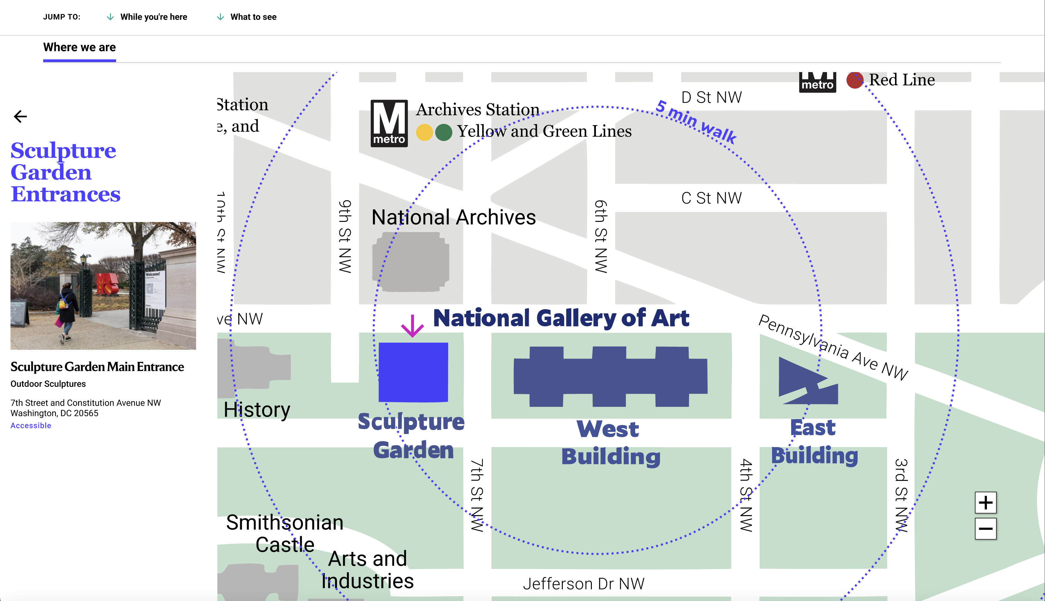This screenshot has height=601, width=1045.
Task: Click the Red Line metro logo
Action: click(817, 82)
